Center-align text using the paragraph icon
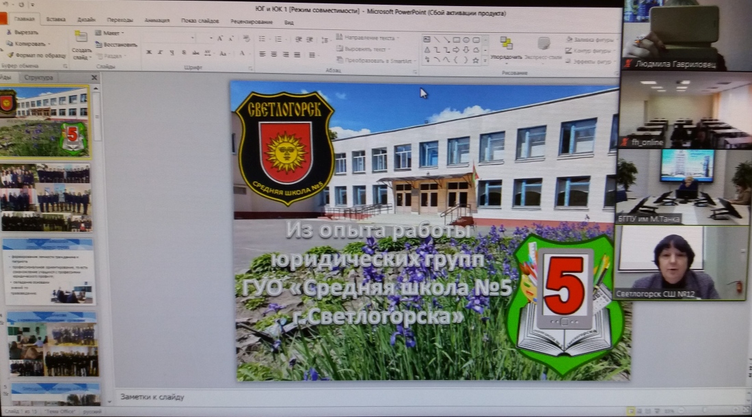This screenshot has height=417, width=752. click(273, 54)
